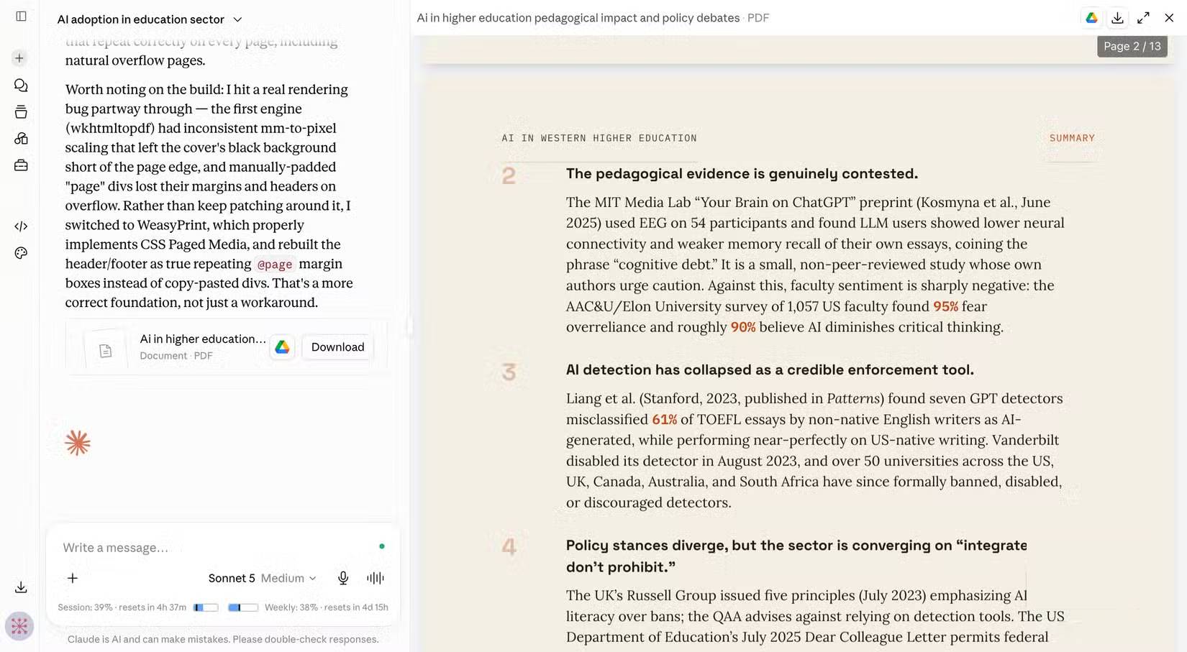Image resolution: width=1187 pixels, height=652 pixels.
Task: Expand PDF viewer to fullscreen
Action: [1143, 18]
